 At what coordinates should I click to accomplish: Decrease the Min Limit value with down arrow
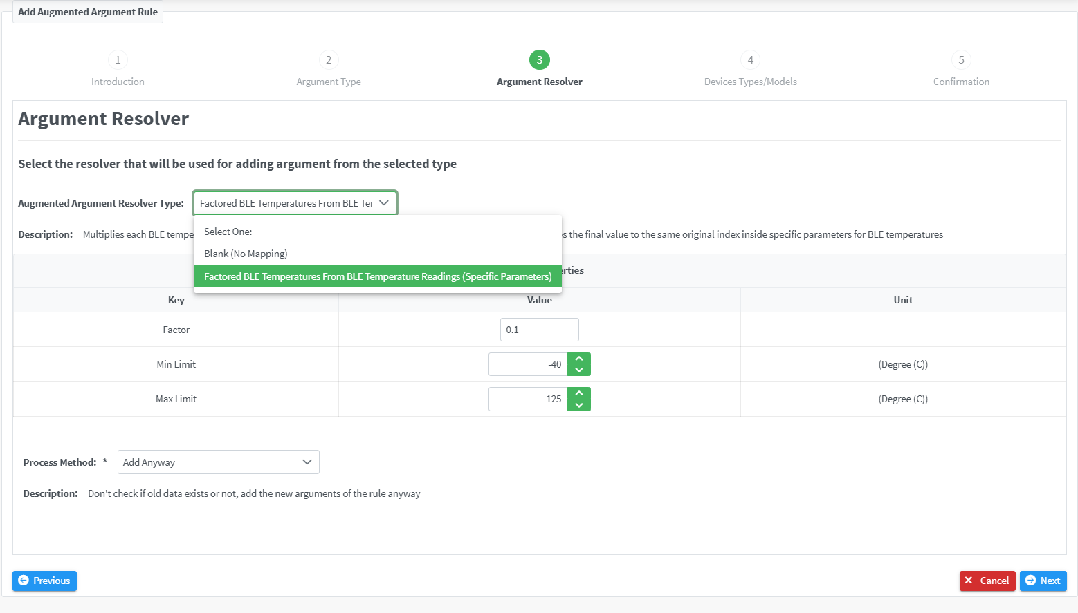click(x=579, y=370)
